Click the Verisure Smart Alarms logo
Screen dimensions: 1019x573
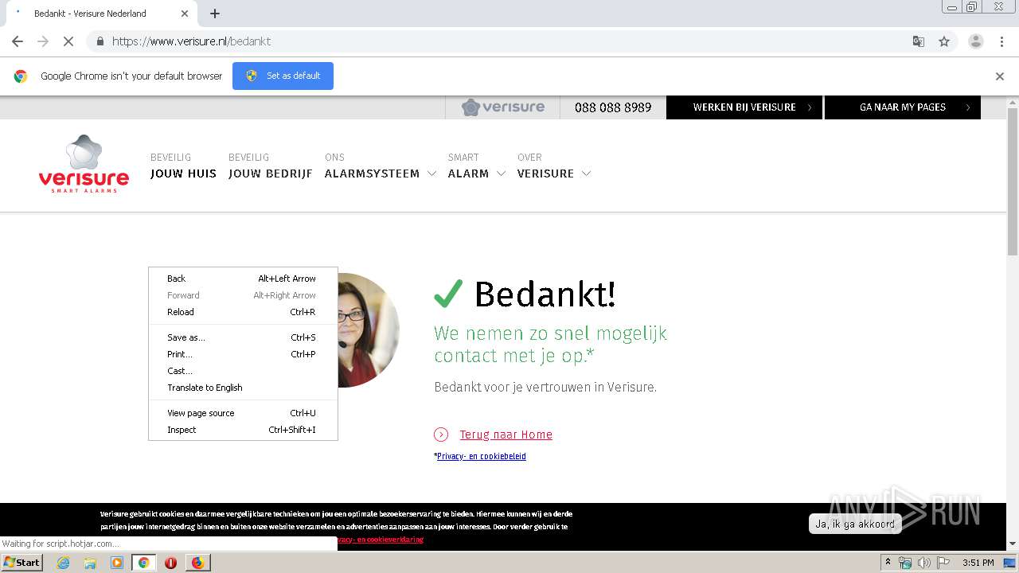tap(84, 164)
